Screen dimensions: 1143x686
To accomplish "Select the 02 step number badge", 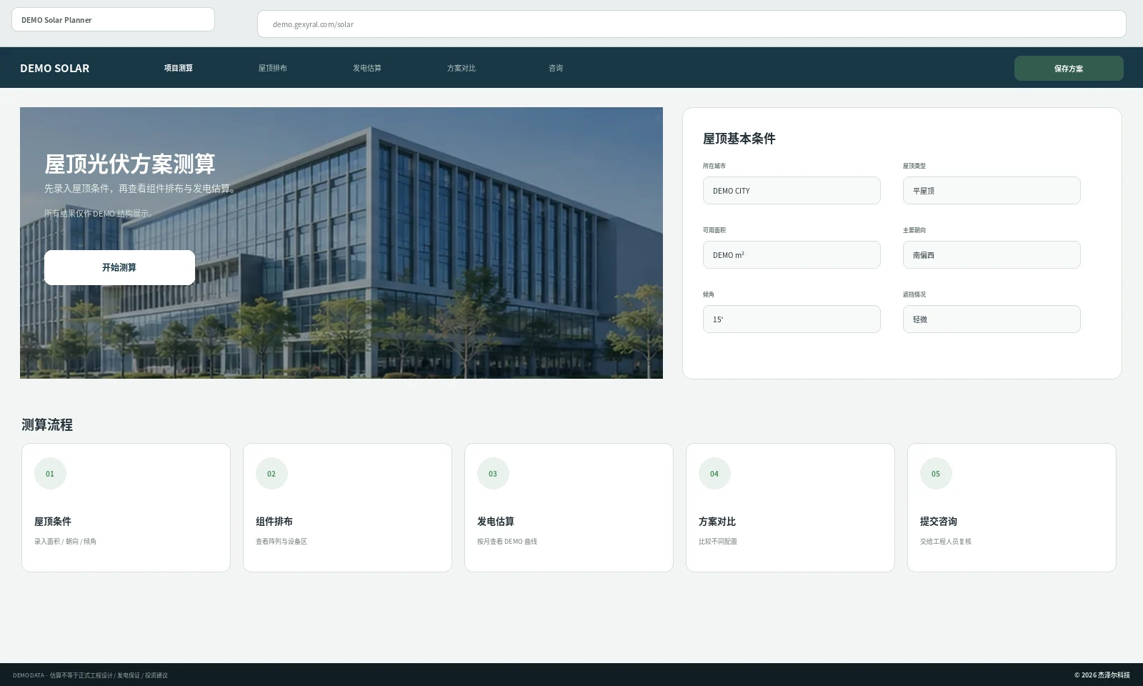I will click(271, 474).
